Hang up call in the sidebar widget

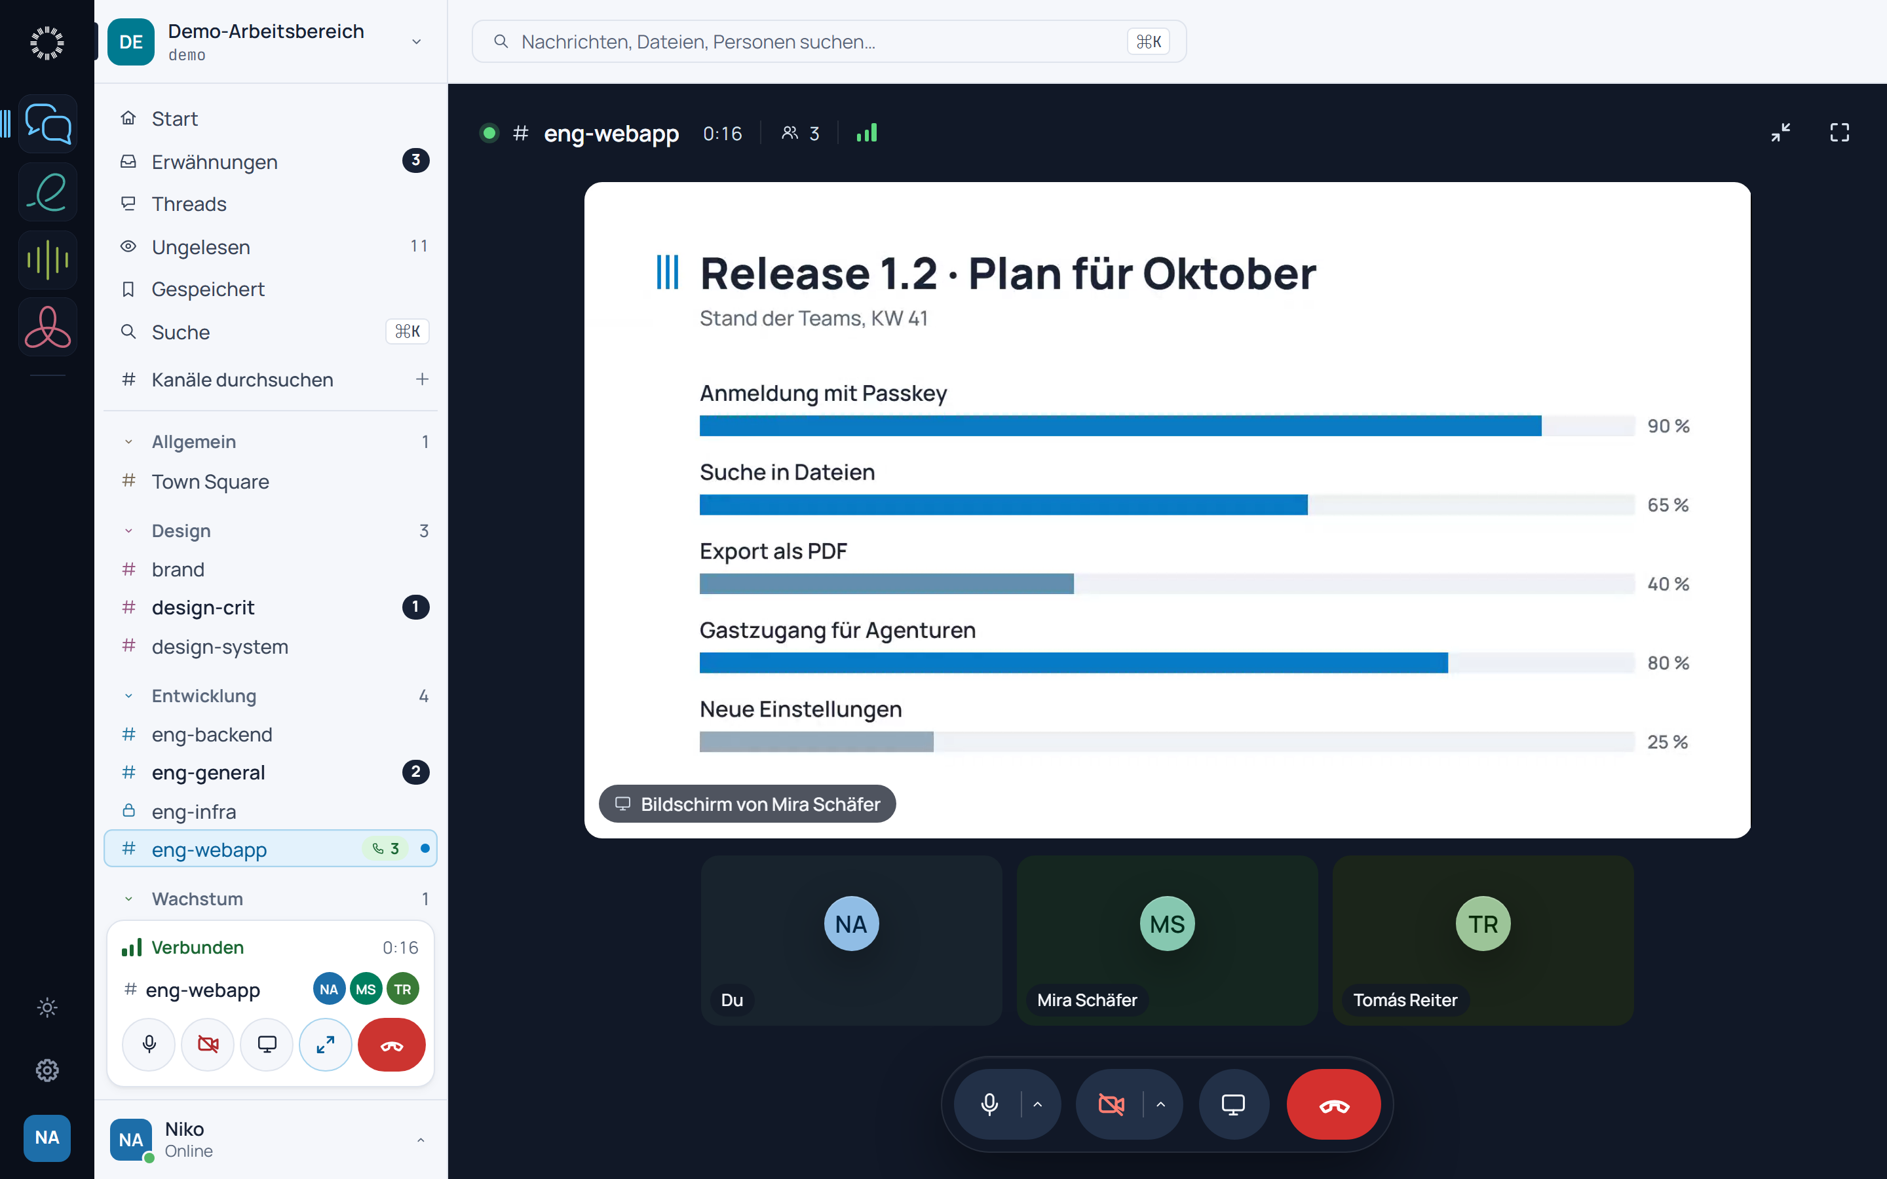click(x=391, y=1044)
